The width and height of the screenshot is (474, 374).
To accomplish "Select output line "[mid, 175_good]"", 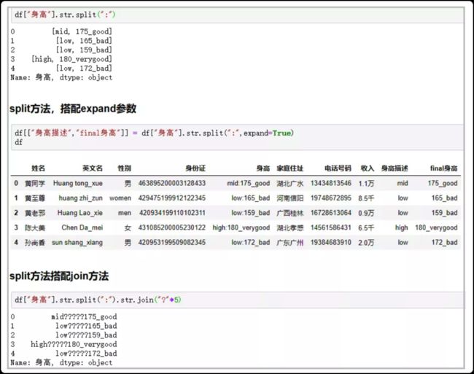I will (82, 31).
